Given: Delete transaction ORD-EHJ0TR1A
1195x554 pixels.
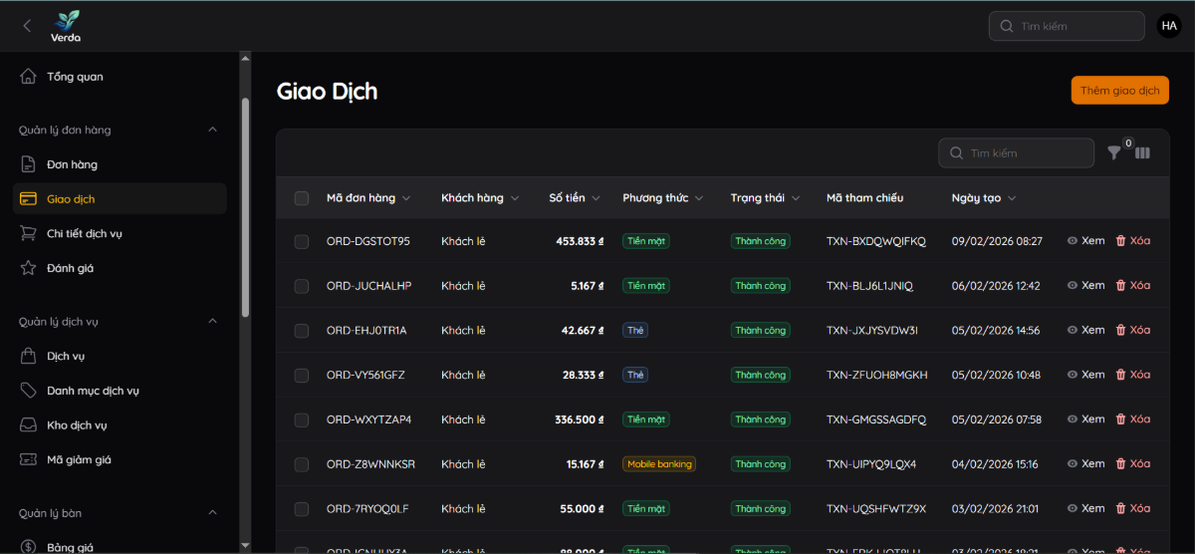Looking at the screenshot, I should (x=1132, y=330).
